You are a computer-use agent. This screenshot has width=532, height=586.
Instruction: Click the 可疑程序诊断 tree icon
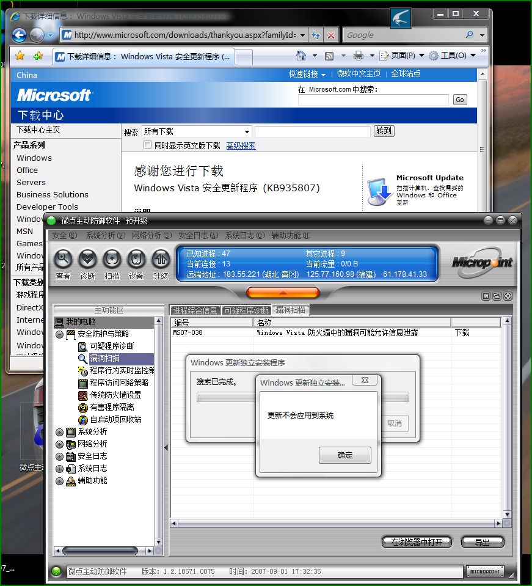coord(82,346)
